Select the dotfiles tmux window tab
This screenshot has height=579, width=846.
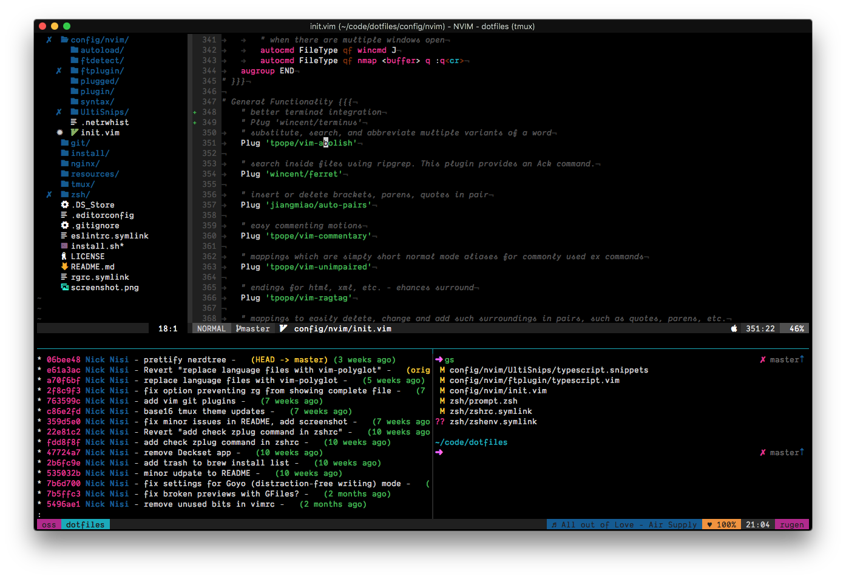(86, 524)
